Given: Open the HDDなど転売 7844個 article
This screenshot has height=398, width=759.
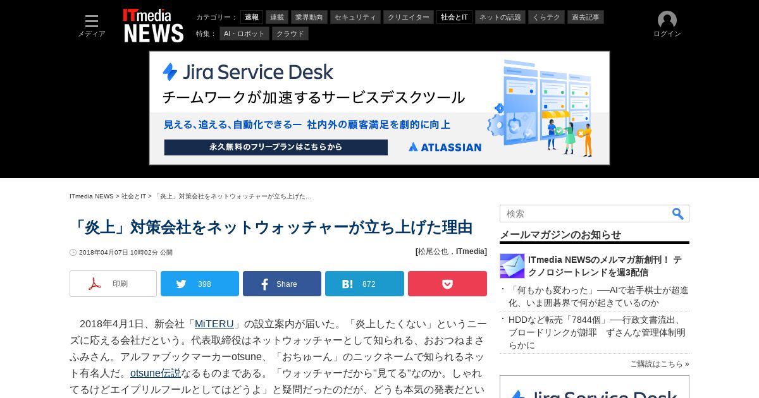Looking at the screenshot, I should point(597,332).
